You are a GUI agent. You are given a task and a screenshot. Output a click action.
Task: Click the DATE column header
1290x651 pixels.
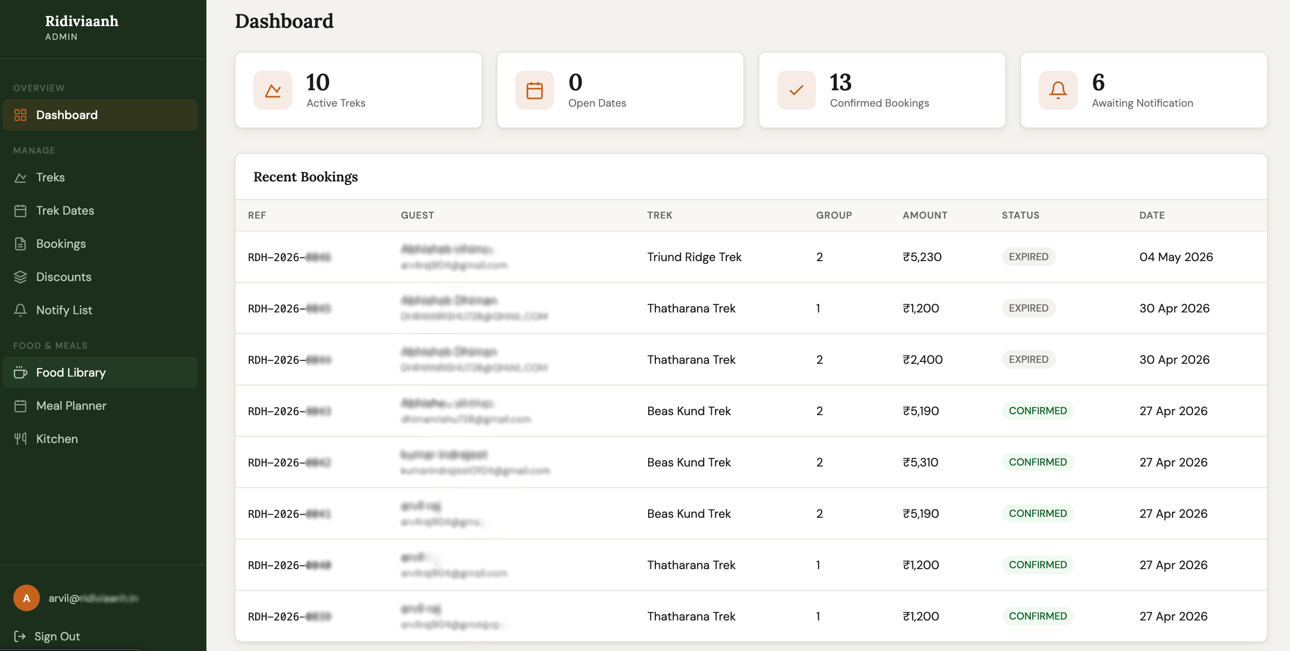click(x=1152, y=215)
